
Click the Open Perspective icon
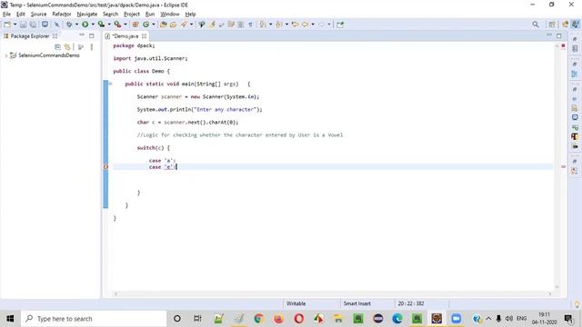pyautogui.click(x=552, y=25)
